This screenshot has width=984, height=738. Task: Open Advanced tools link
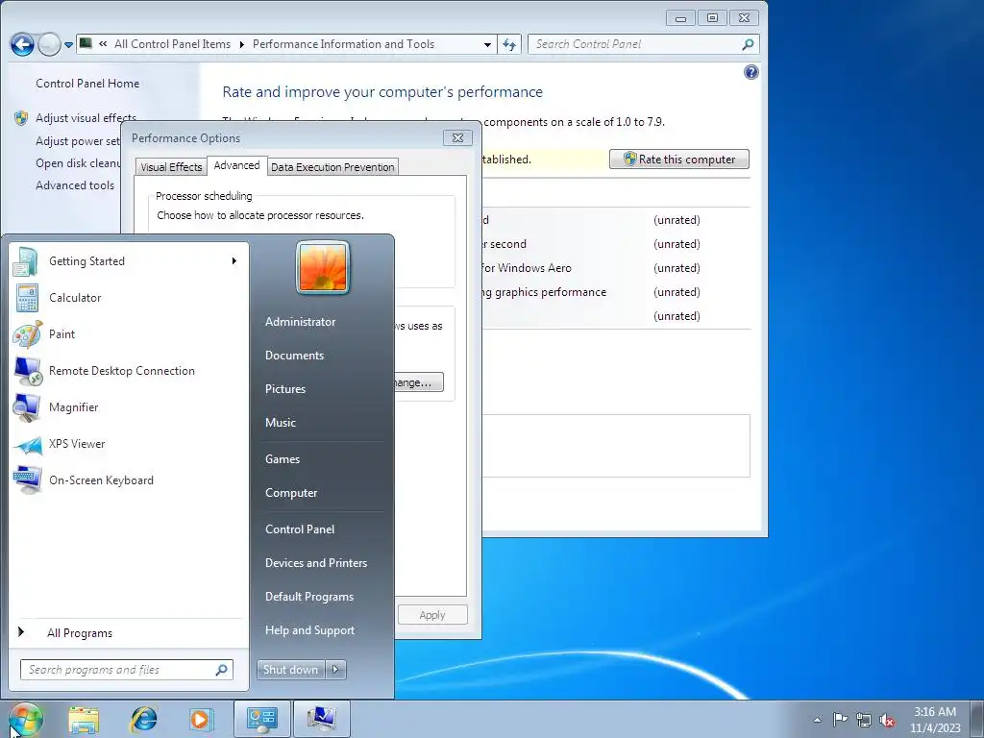(75, 185)
